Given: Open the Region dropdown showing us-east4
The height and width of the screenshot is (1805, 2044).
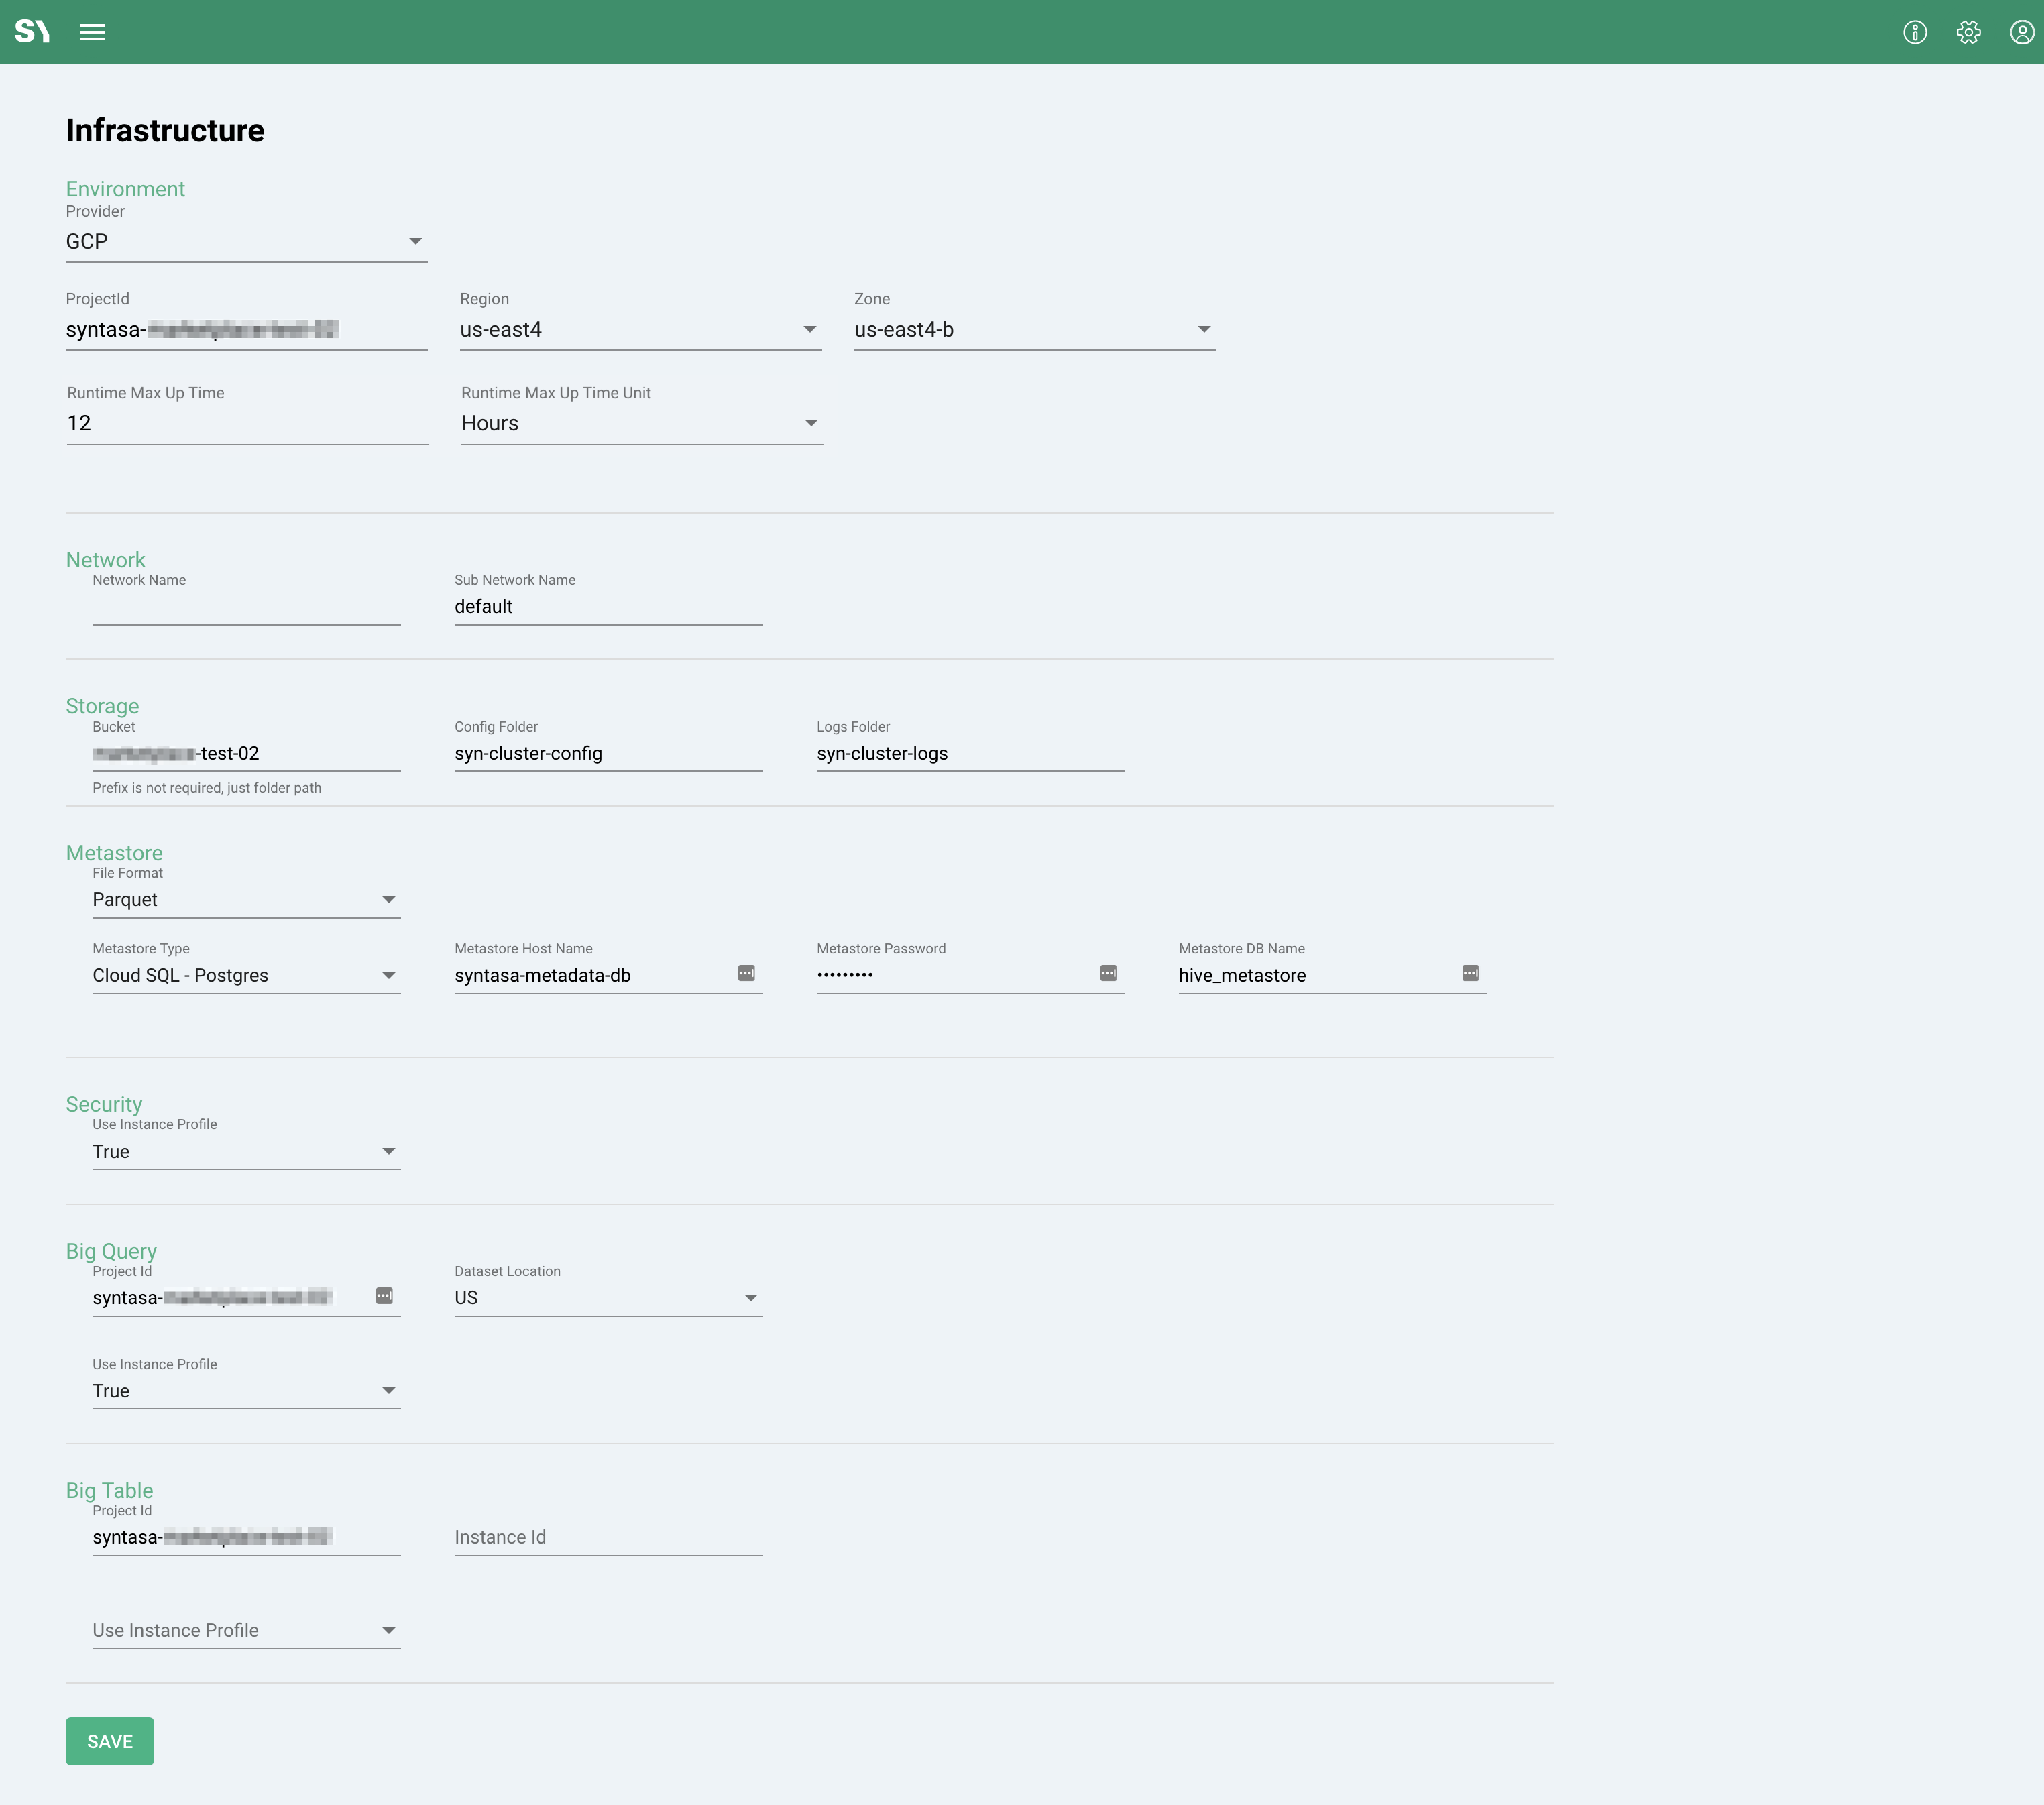Looking at the screenshot, I should (x=640, y=330).
